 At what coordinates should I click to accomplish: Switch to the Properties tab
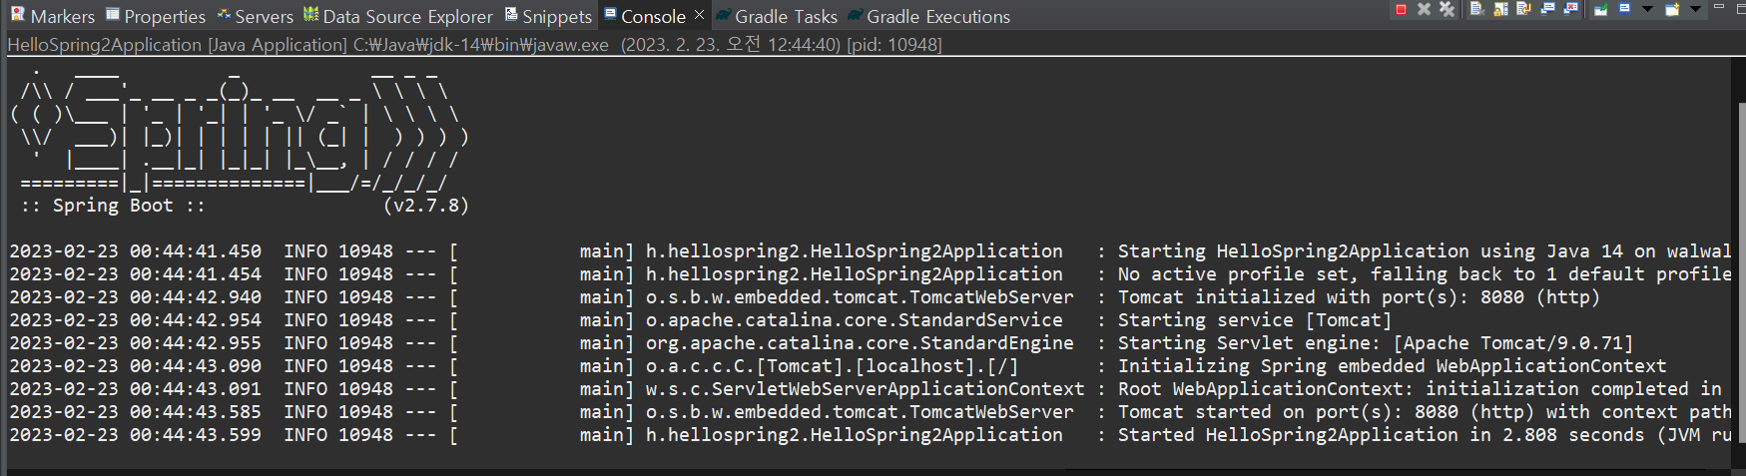(x=155, y=16)
